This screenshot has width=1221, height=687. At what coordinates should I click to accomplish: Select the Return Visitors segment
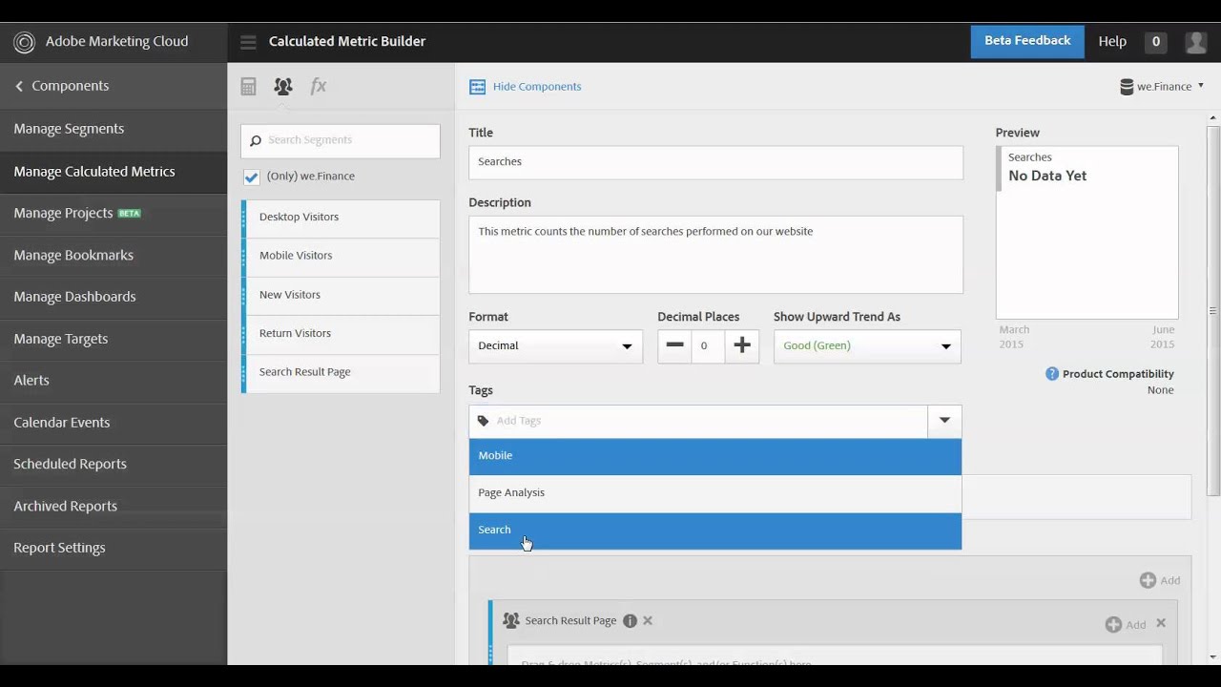[x=341, y=334]
